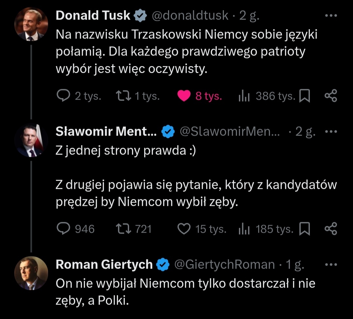Open Donald Tusk's profile picture

tap(31, 24)
